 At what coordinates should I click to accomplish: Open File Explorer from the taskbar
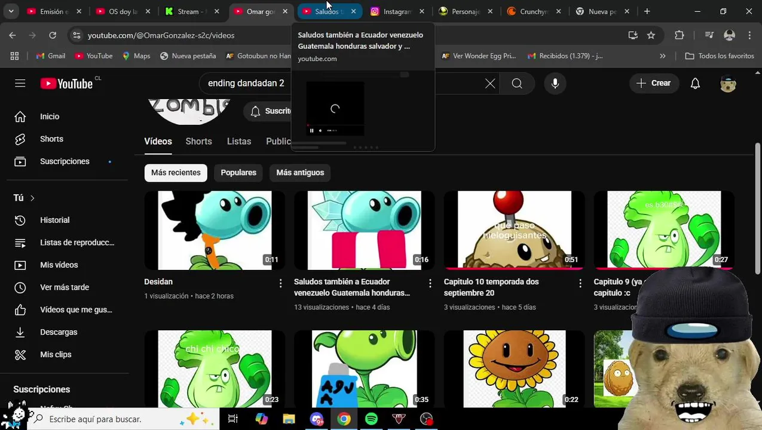pos(289,419)
